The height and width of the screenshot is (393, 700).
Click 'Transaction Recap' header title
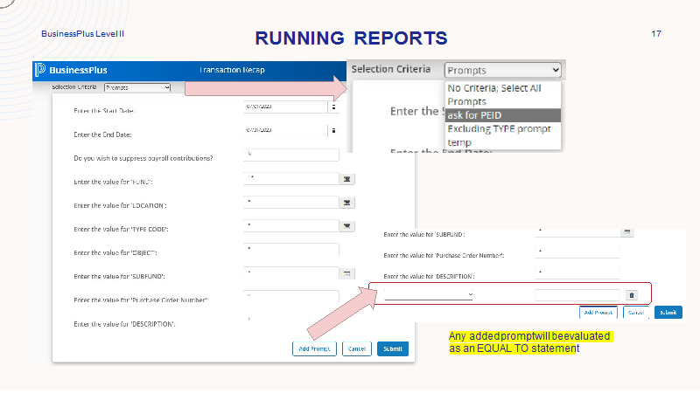tap(232, 70)
